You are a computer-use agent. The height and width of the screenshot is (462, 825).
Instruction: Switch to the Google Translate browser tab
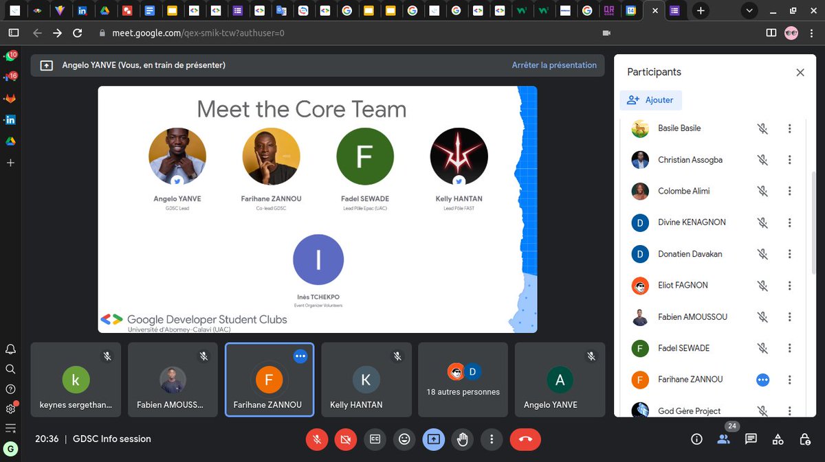(x=280, y=11)
